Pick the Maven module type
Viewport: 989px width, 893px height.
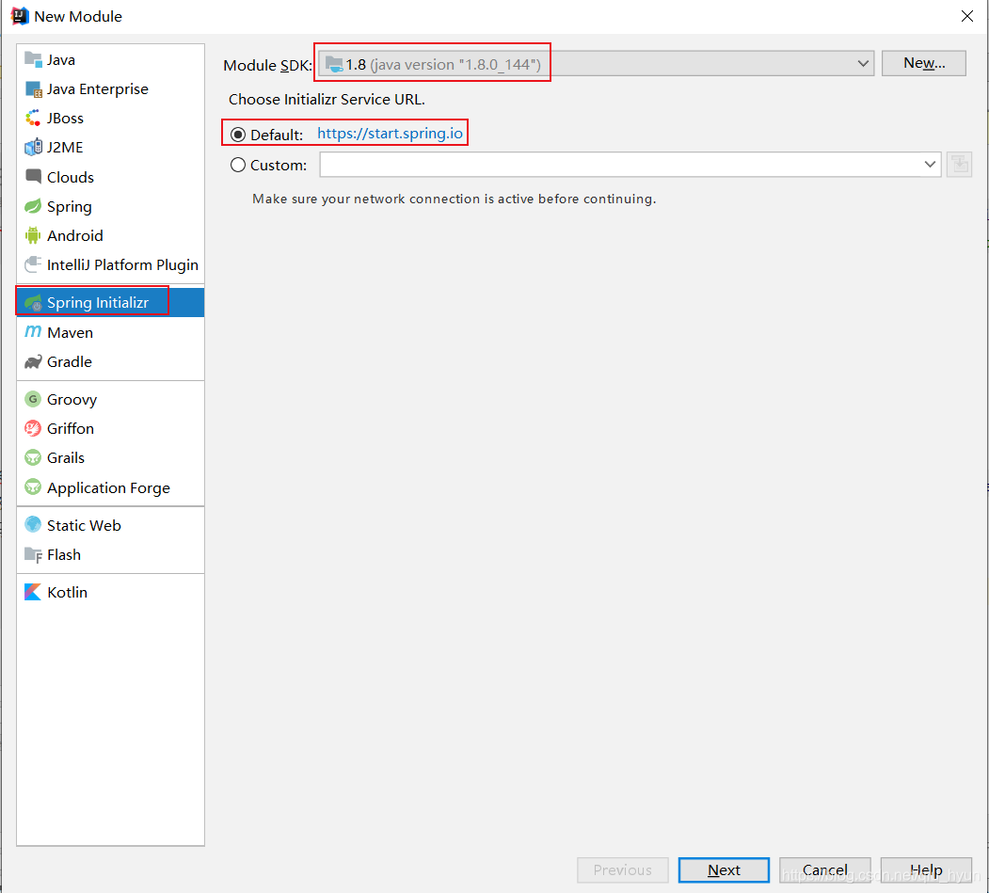pos(110,332)
